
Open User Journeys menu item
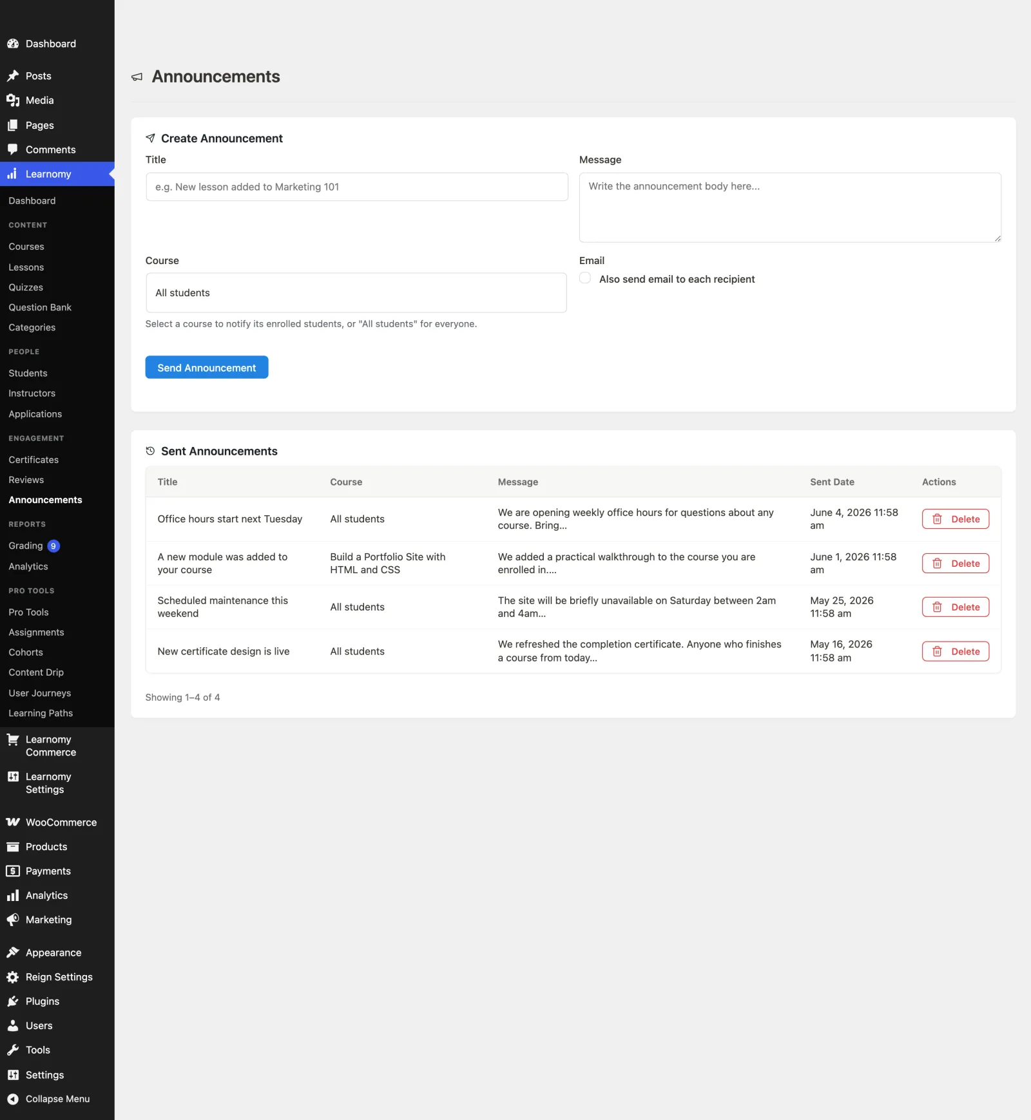coord(40,693)
